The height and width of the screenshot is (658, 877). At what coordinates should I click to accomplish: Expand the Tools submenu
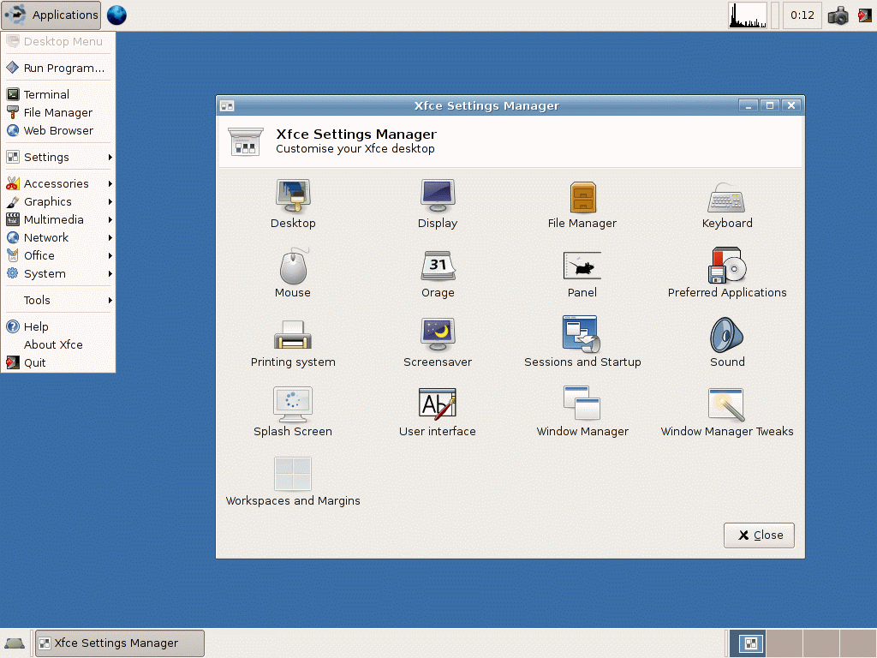tap(58, 300)
